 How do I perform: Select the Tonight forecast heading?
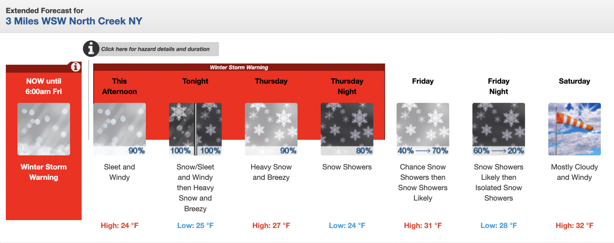[x=195, y=81]
